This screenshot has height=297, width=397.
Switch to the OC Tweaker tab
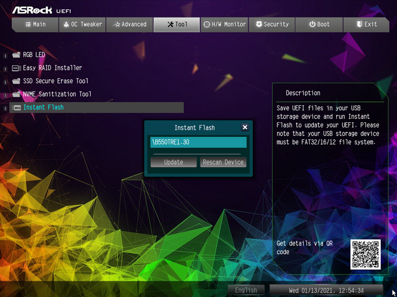click(82, 24)
